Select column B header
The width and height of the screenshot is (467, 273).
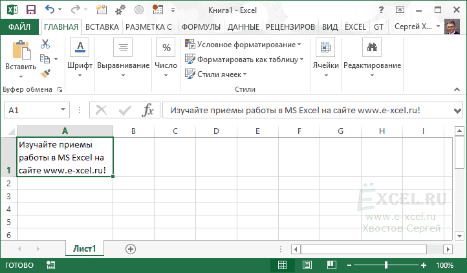pos(133,131)
